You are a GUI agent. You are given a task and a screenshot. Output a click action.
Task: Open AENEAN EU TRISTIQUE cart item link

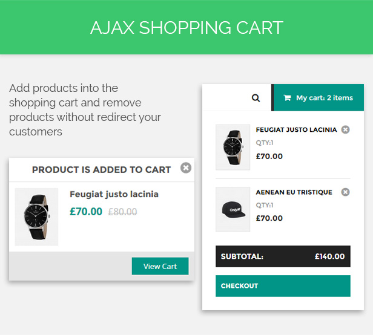point(294,192)
